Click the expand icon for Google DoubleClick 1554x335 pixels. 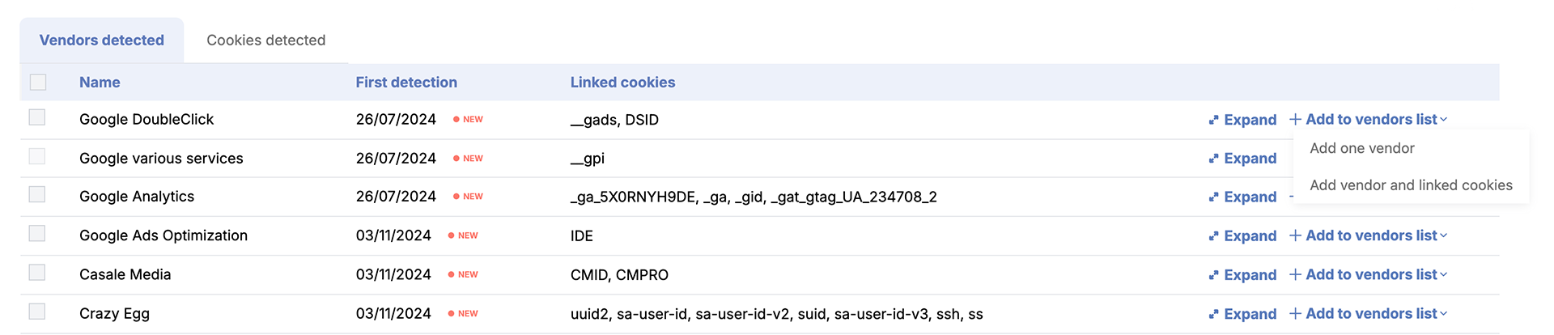tap(1213, 120)
